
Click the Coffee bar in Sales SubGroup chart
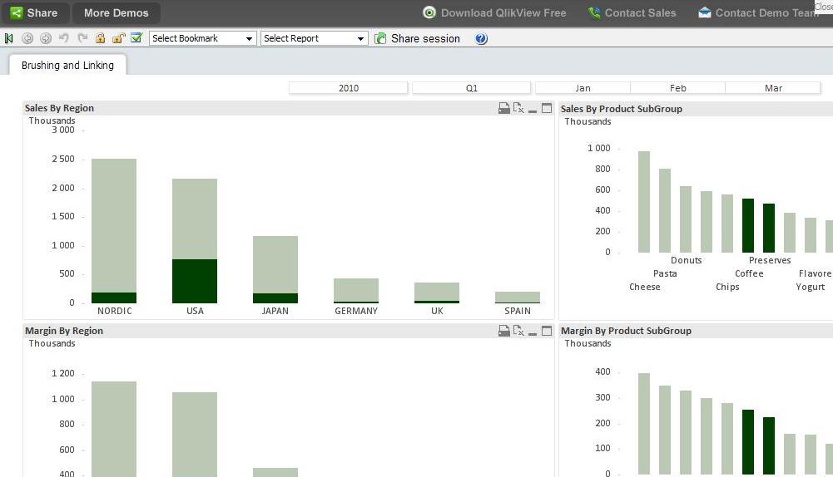click(x=748, y=225)
